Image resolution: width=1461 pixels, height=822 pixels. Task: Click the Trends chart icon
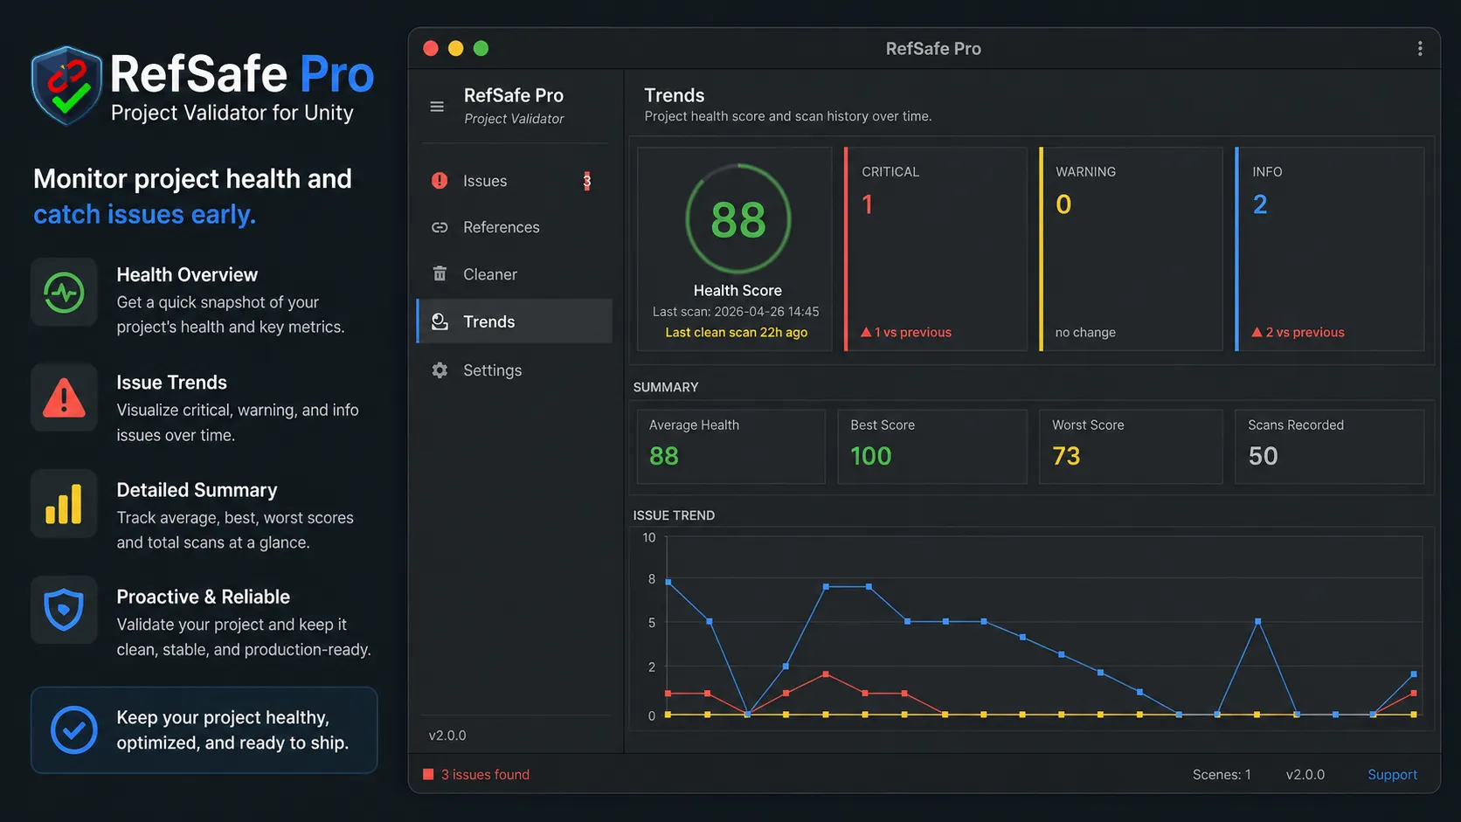[x=440, y=321]
